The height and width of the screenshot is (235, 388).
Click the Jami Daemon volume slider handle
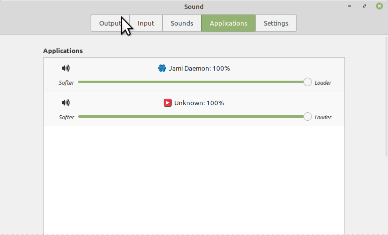pos(307,82)
